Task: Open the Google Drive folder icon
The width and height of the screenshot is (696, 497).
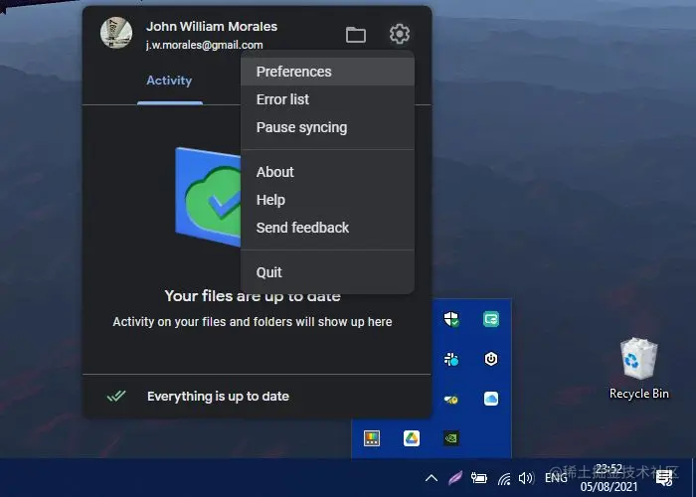Action: click(x=356, y=34)
